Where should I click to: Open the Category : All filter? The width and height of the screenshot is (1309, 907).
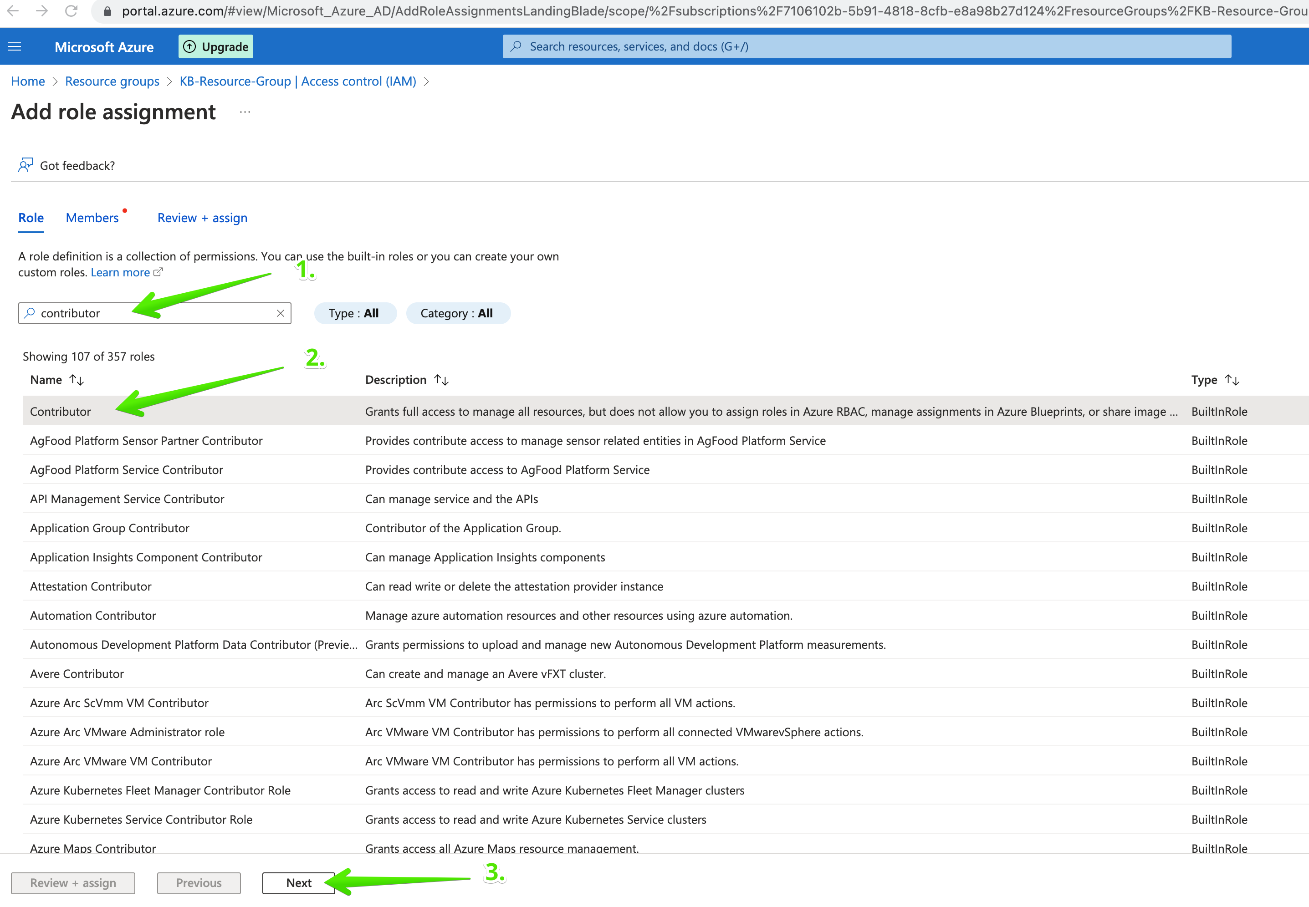point(458,313)
